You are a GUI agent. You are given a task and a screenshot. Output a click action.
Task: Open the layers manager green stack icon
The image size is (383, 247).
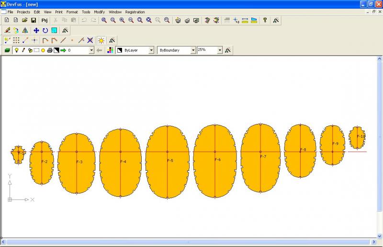[7, 50]
